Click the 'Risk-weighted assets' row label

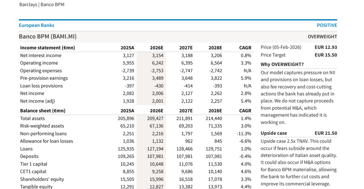(x=42, y=126)
